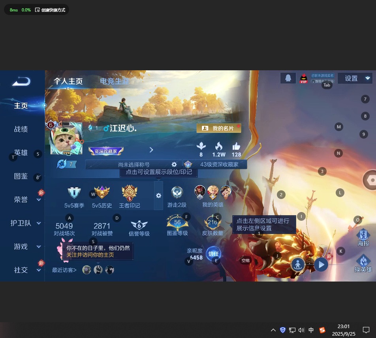Click the 5v5赛季 rank badge
Screen dimensions: 376x338
pos(74,192)
